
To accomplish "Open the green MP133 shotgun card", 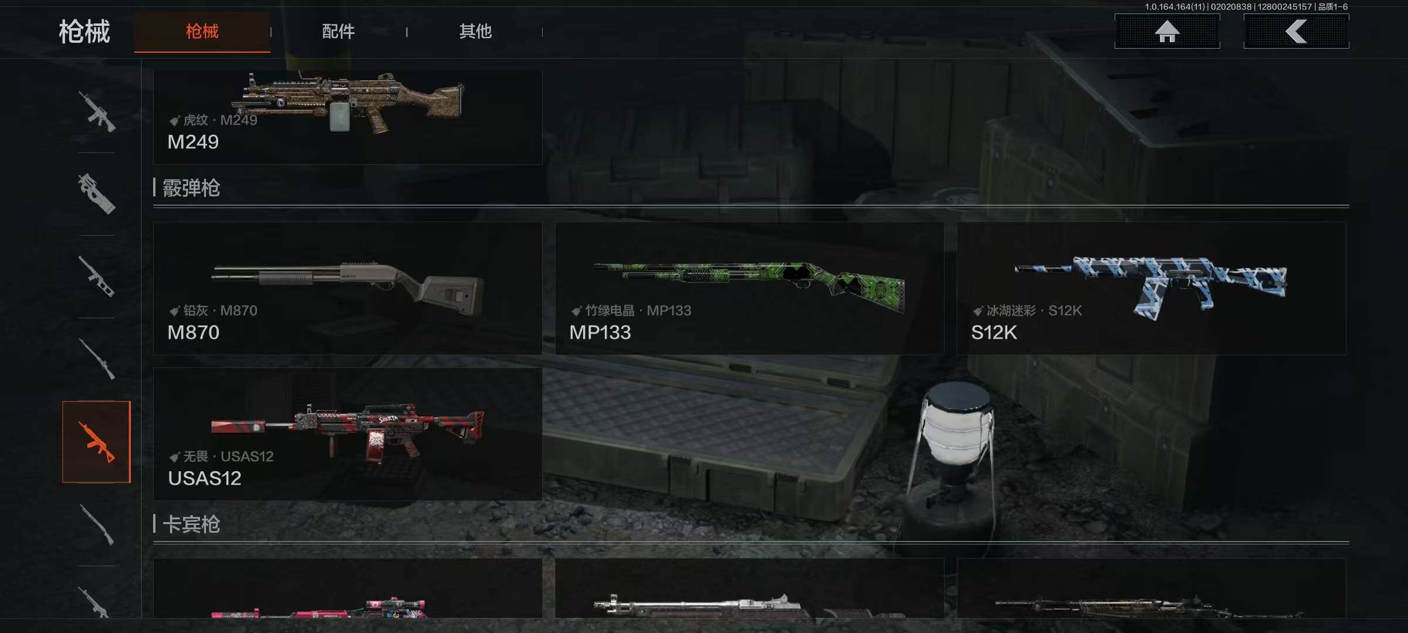I will click(750, 288).
